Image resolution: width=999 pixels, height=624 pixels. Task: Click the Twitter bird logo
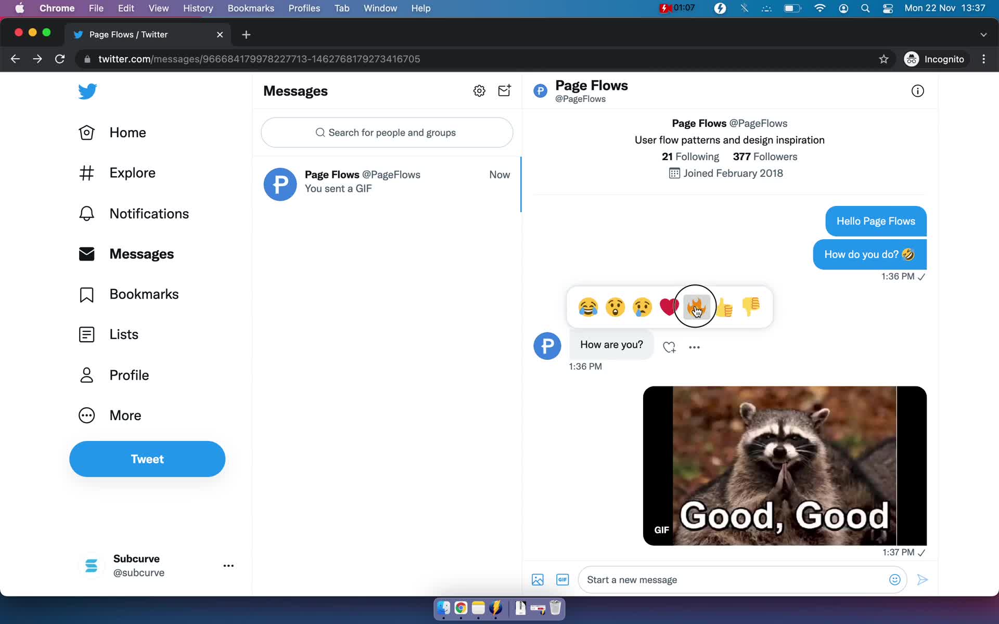coord(87,91)
